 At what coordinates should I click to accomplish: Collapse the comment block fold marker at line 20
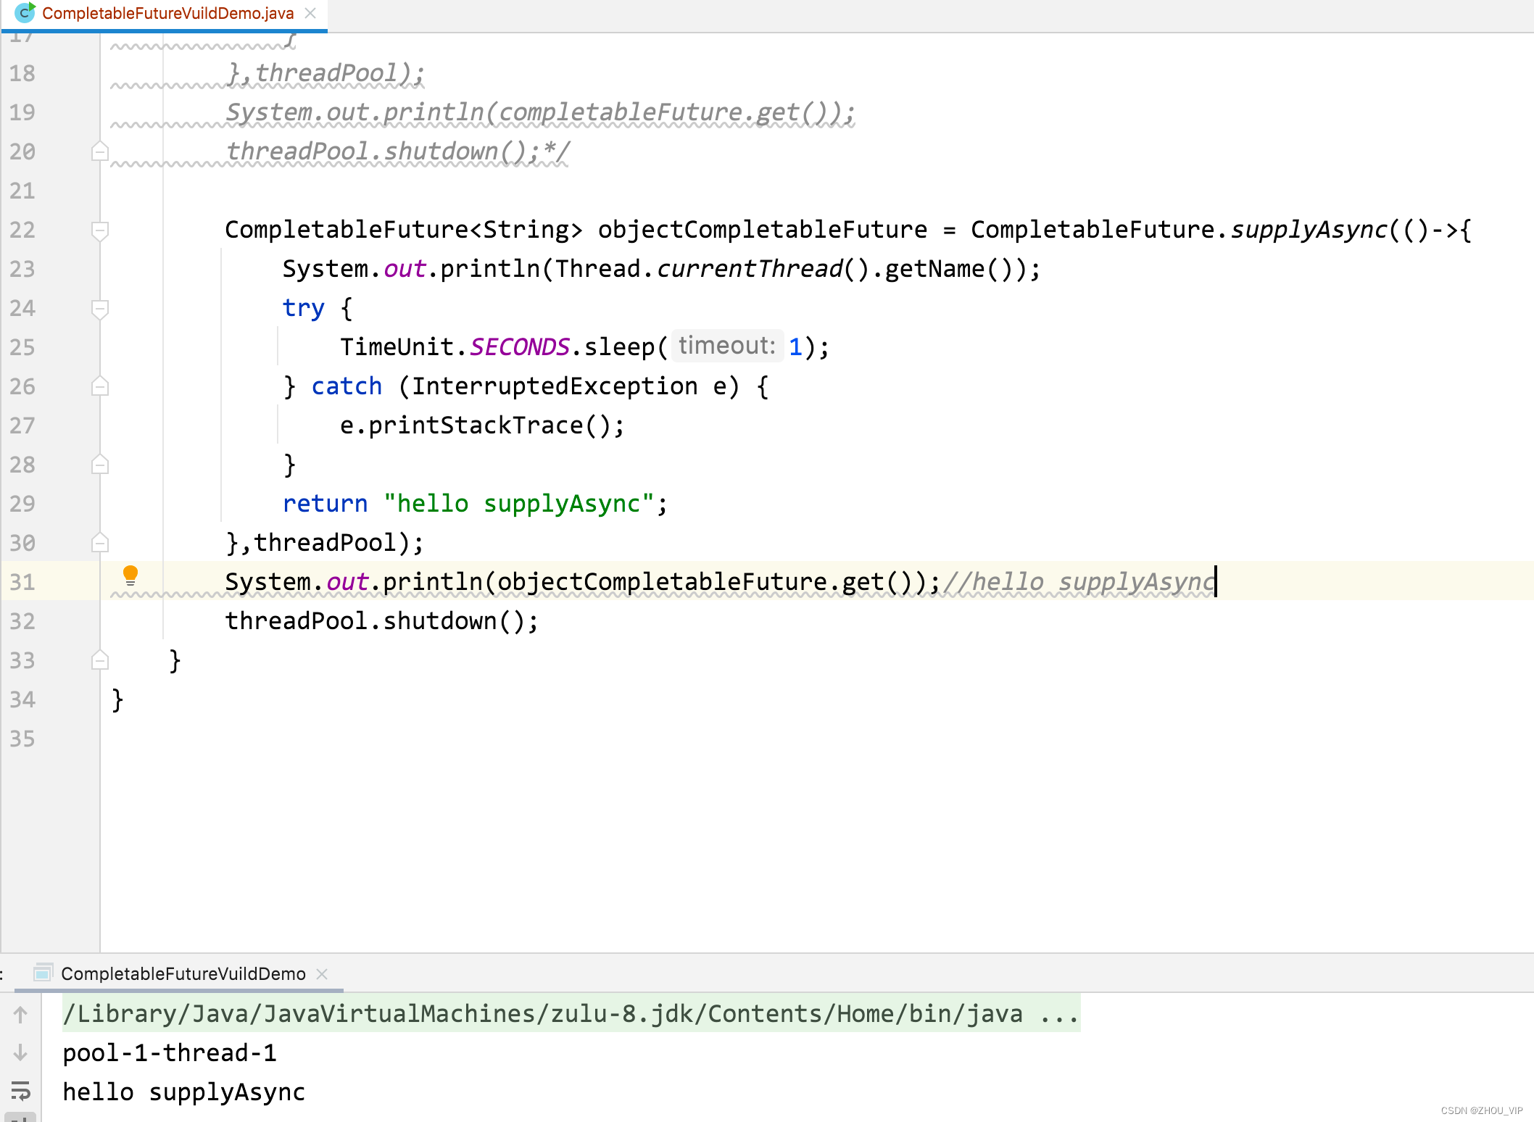coord(100,151)
